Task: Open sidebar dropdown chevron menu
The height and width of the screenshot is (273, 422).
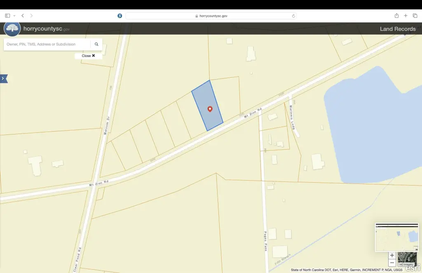Action: (x=14, y=16)
